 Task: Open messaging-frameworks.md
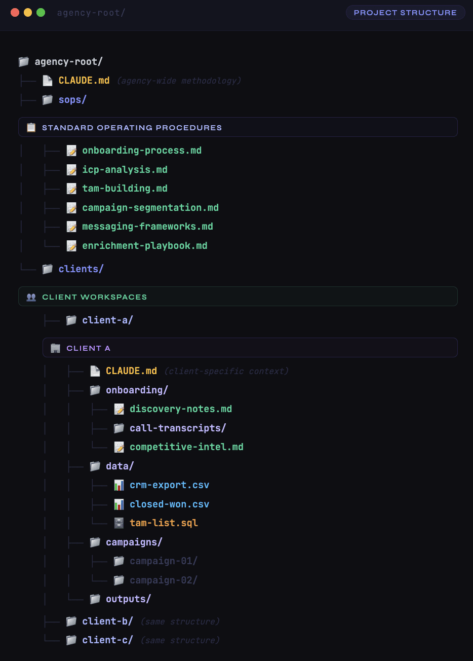(x=148, y=227)
